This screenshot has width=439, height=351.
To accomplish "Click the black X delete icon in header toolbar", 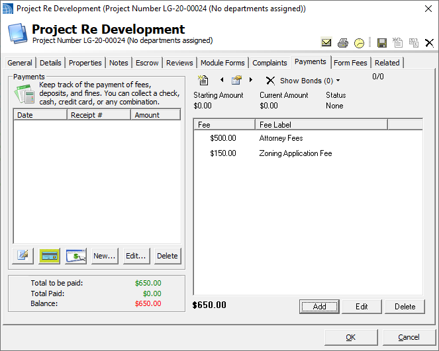I will pyautogui.click(x=429, y=43).
